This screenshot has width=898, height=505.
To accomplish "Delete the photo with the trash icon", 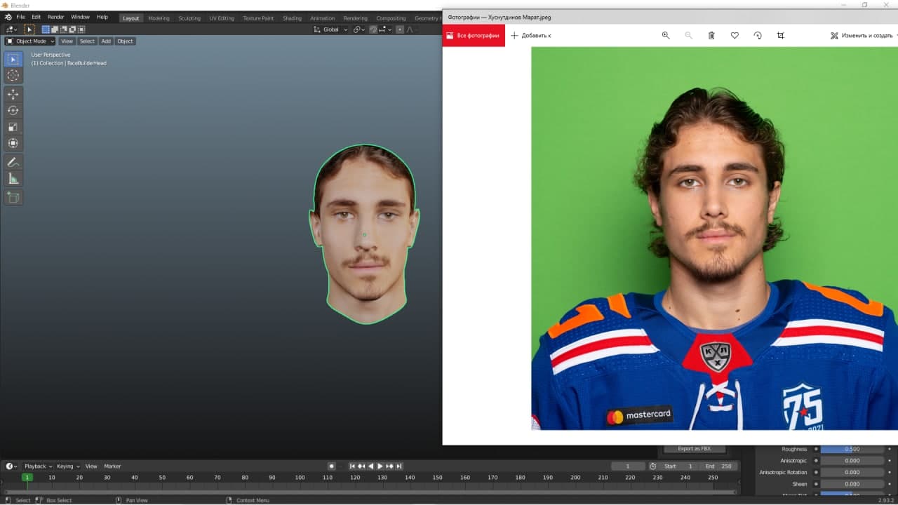I will coord(711,35).
